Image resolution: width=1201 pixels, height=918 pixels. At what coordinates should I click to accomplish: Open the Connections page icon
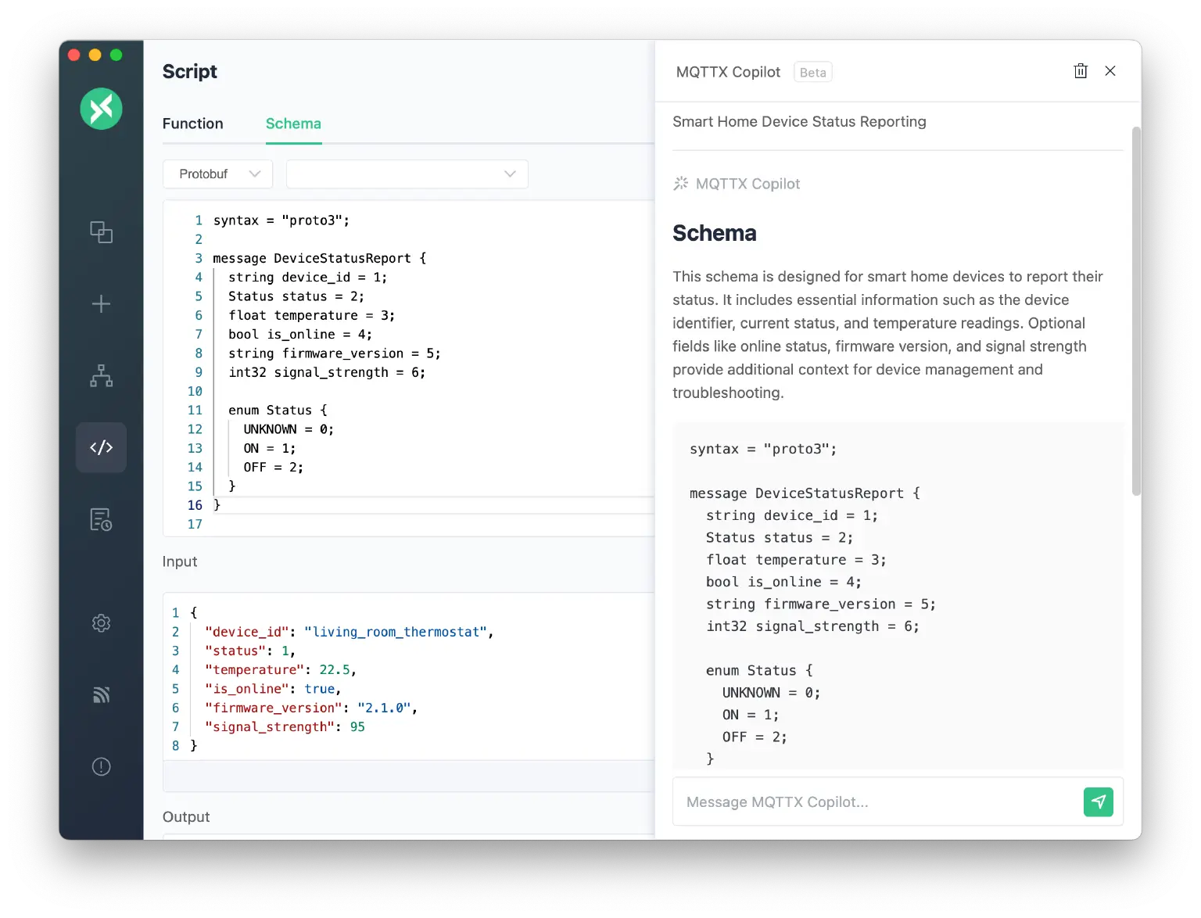101,232
